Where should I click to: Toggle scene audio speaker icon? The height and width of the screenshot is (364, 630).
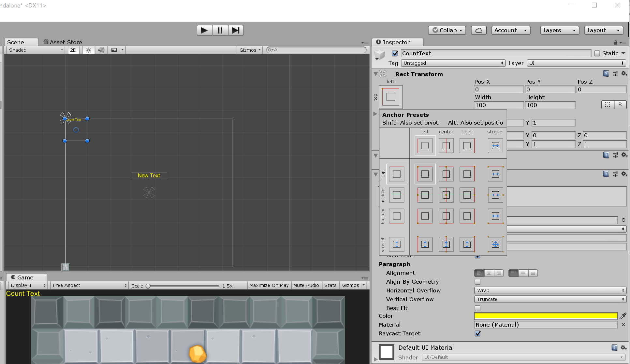[101, 50]
